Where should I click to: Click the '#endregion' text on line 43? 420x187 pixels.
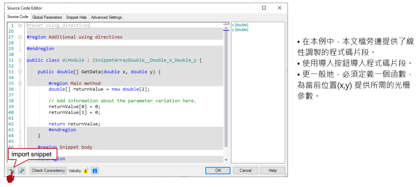pos(62,130)
